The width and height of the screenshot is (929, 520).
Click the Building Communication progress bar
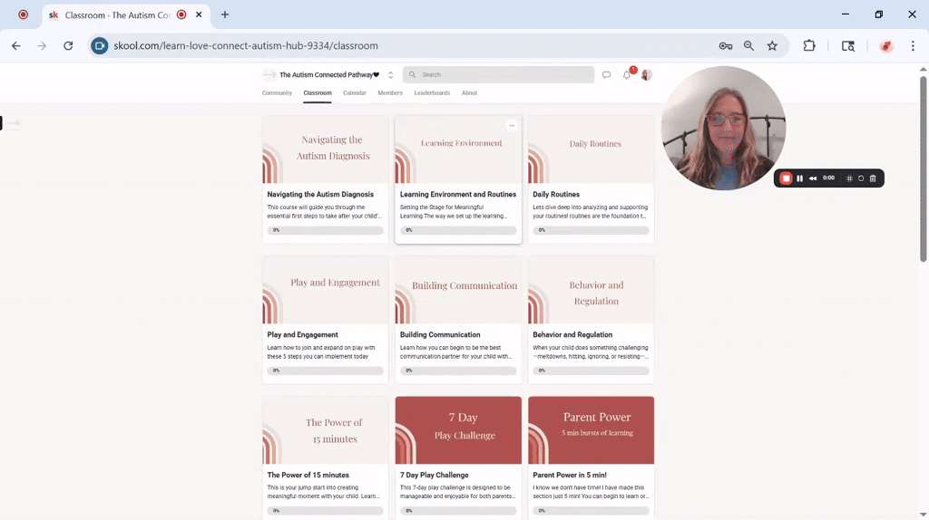click(458, 371)
